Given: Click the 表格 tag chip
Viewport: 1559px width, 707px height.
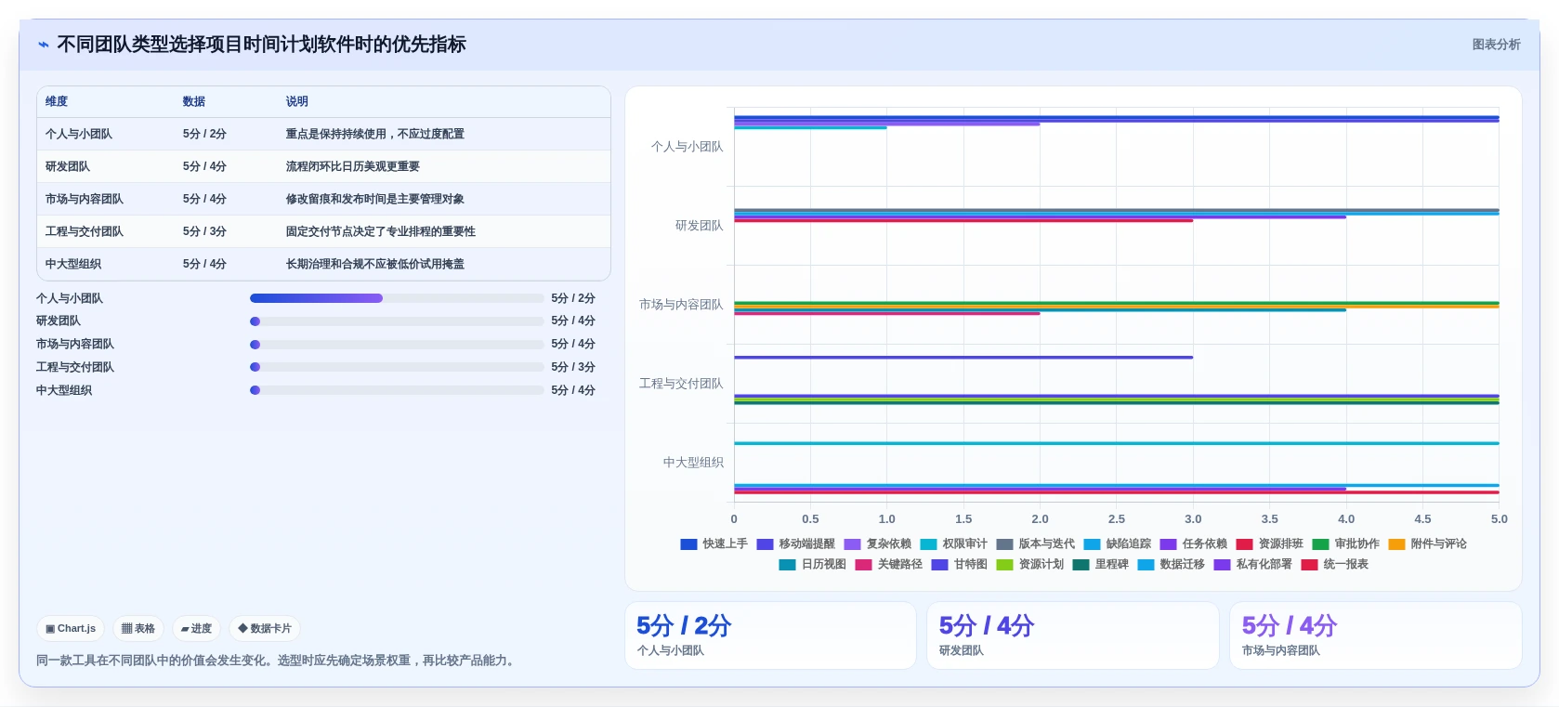Looking at the screenshot, I should [x=138, y=629].
